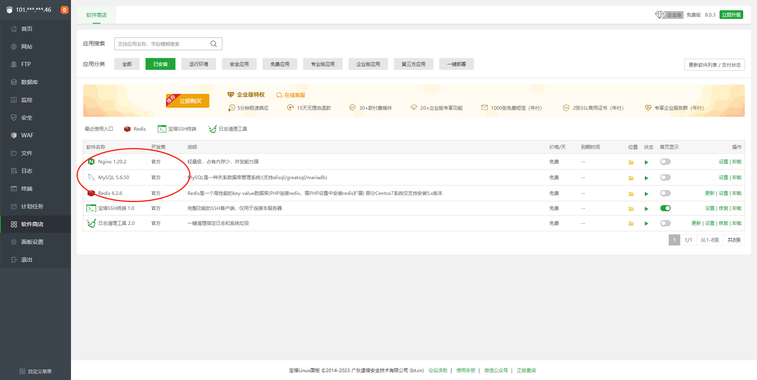The image size is (757, 380).
Task: Click 更新软件列表 / 支付状态 button
Action: pos(714,65)
